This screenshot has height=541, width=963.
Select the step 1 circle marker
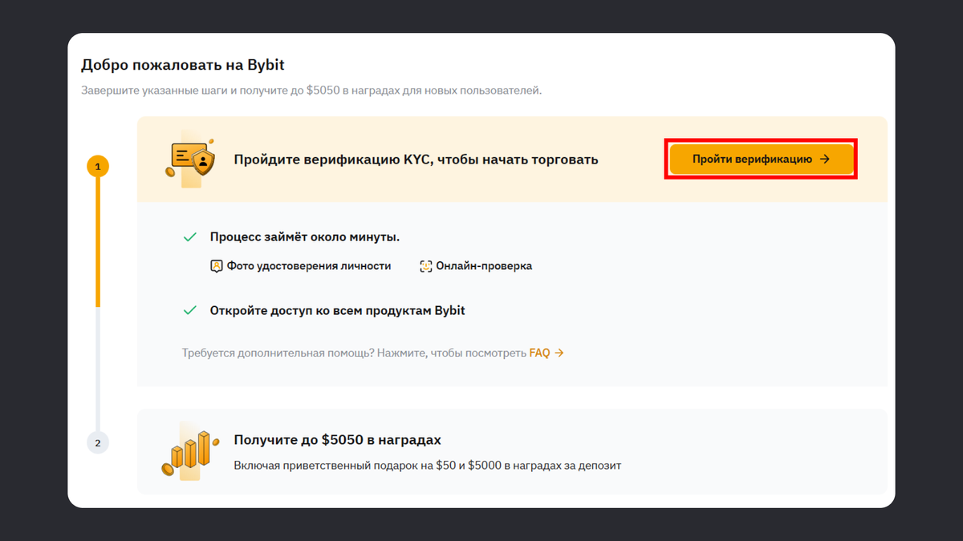click(97, 167)
